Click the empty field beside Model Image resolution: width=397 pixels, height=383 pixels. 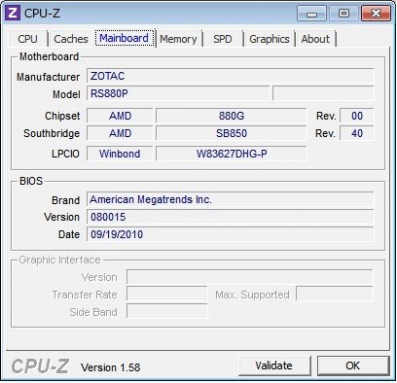(x=323, y=93)
